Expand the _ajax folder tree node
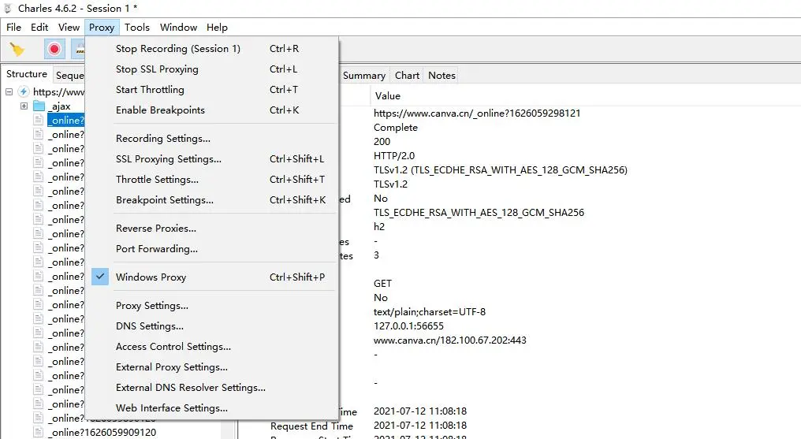The image size is (801, 439). [24, 106]
